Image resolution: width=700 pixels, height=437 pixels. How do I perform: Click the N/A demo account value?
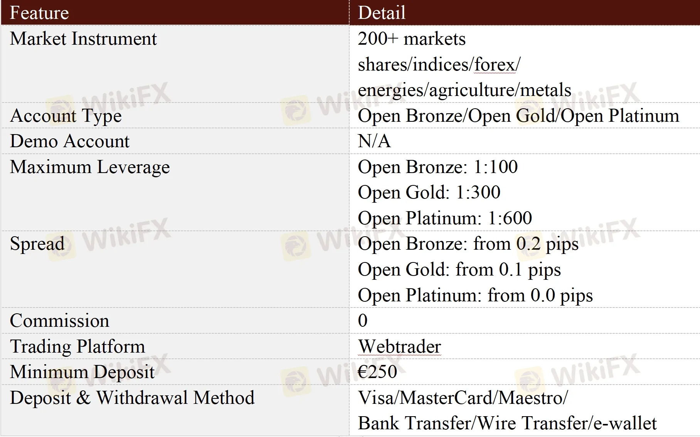[x=374, y=141]
